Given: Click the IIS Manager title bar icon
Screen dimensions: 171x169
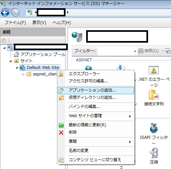Looking at the screenshot, I should pos(3,3).
